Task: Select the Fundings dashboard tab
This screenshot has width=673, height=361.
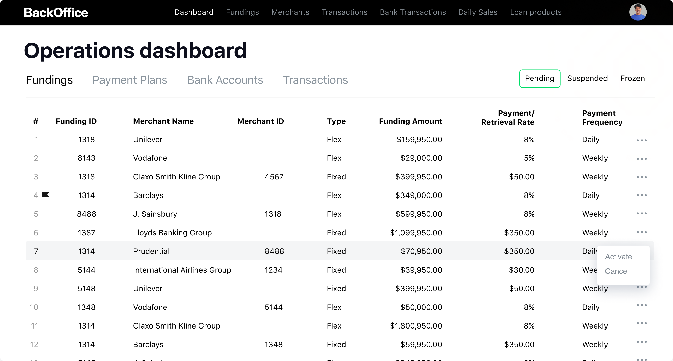Action: (49, 80)
